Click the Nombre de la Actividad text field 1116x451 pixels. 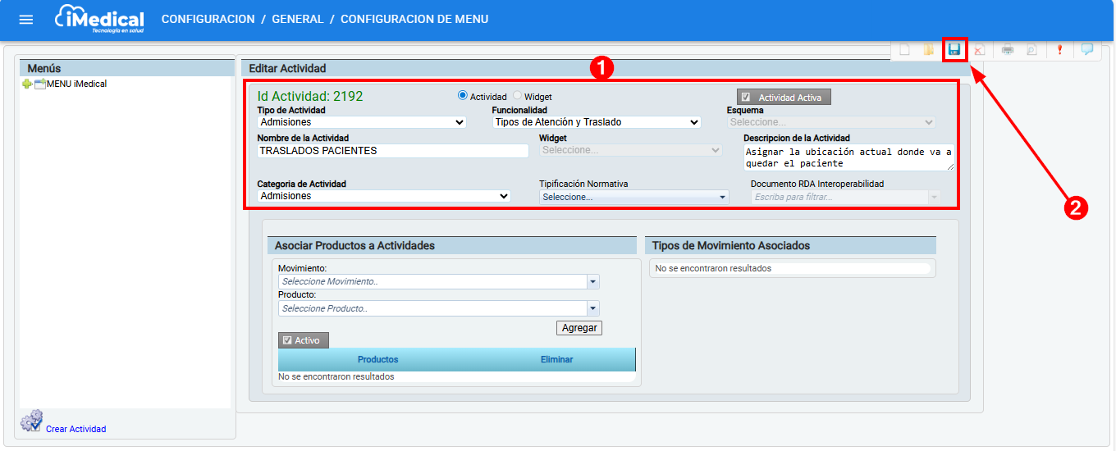[x=393, y=151]
